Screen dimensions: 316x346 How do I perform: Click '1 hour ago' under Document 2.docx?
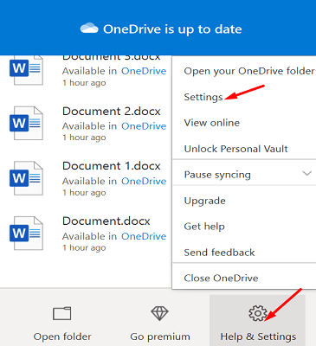[84, 138]
